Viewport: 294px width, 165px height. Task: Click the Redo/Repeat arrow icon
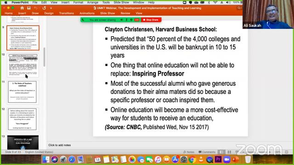pyautogui.click(x=44, y=8)
